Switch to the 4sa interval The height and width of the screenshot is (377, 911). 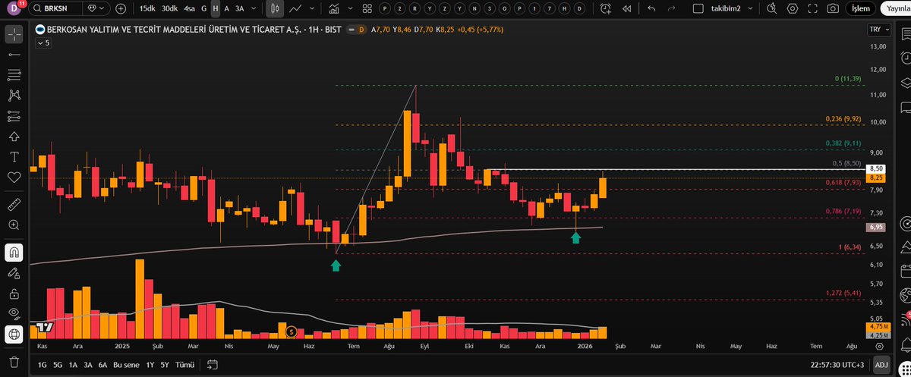190,8
